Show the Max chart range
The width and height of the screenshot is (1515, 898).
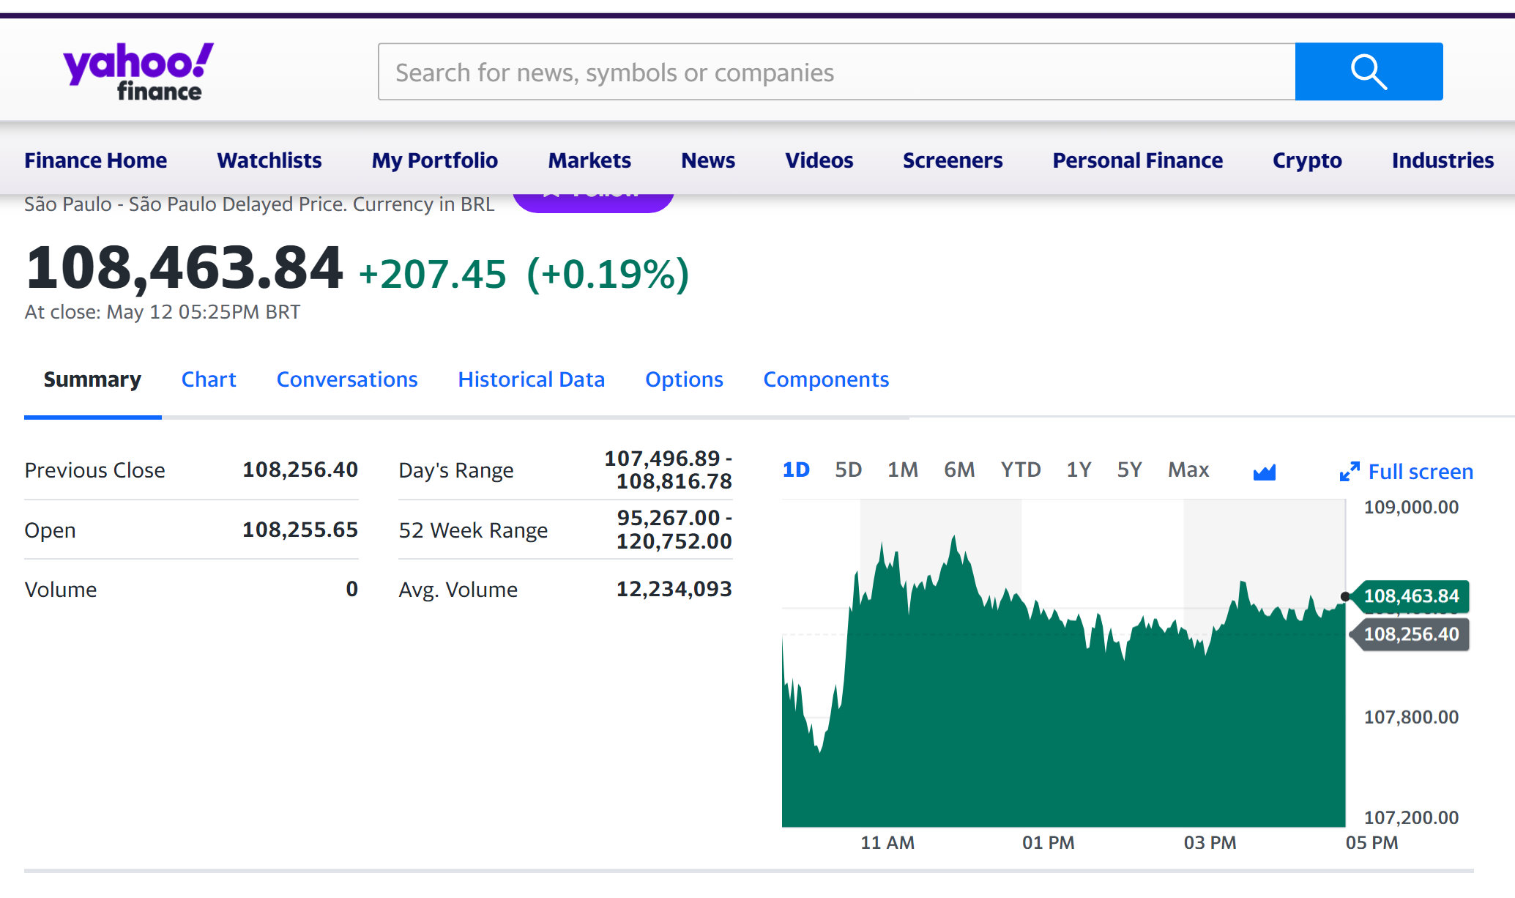tap(1188, 470)
